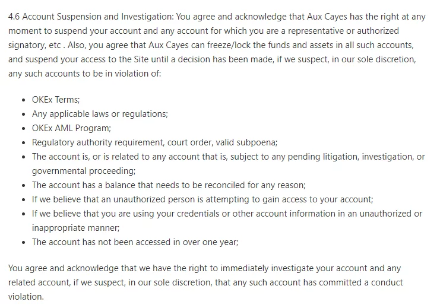Click the final word "violation."
The image size is (440, 305).
[26, 297]
